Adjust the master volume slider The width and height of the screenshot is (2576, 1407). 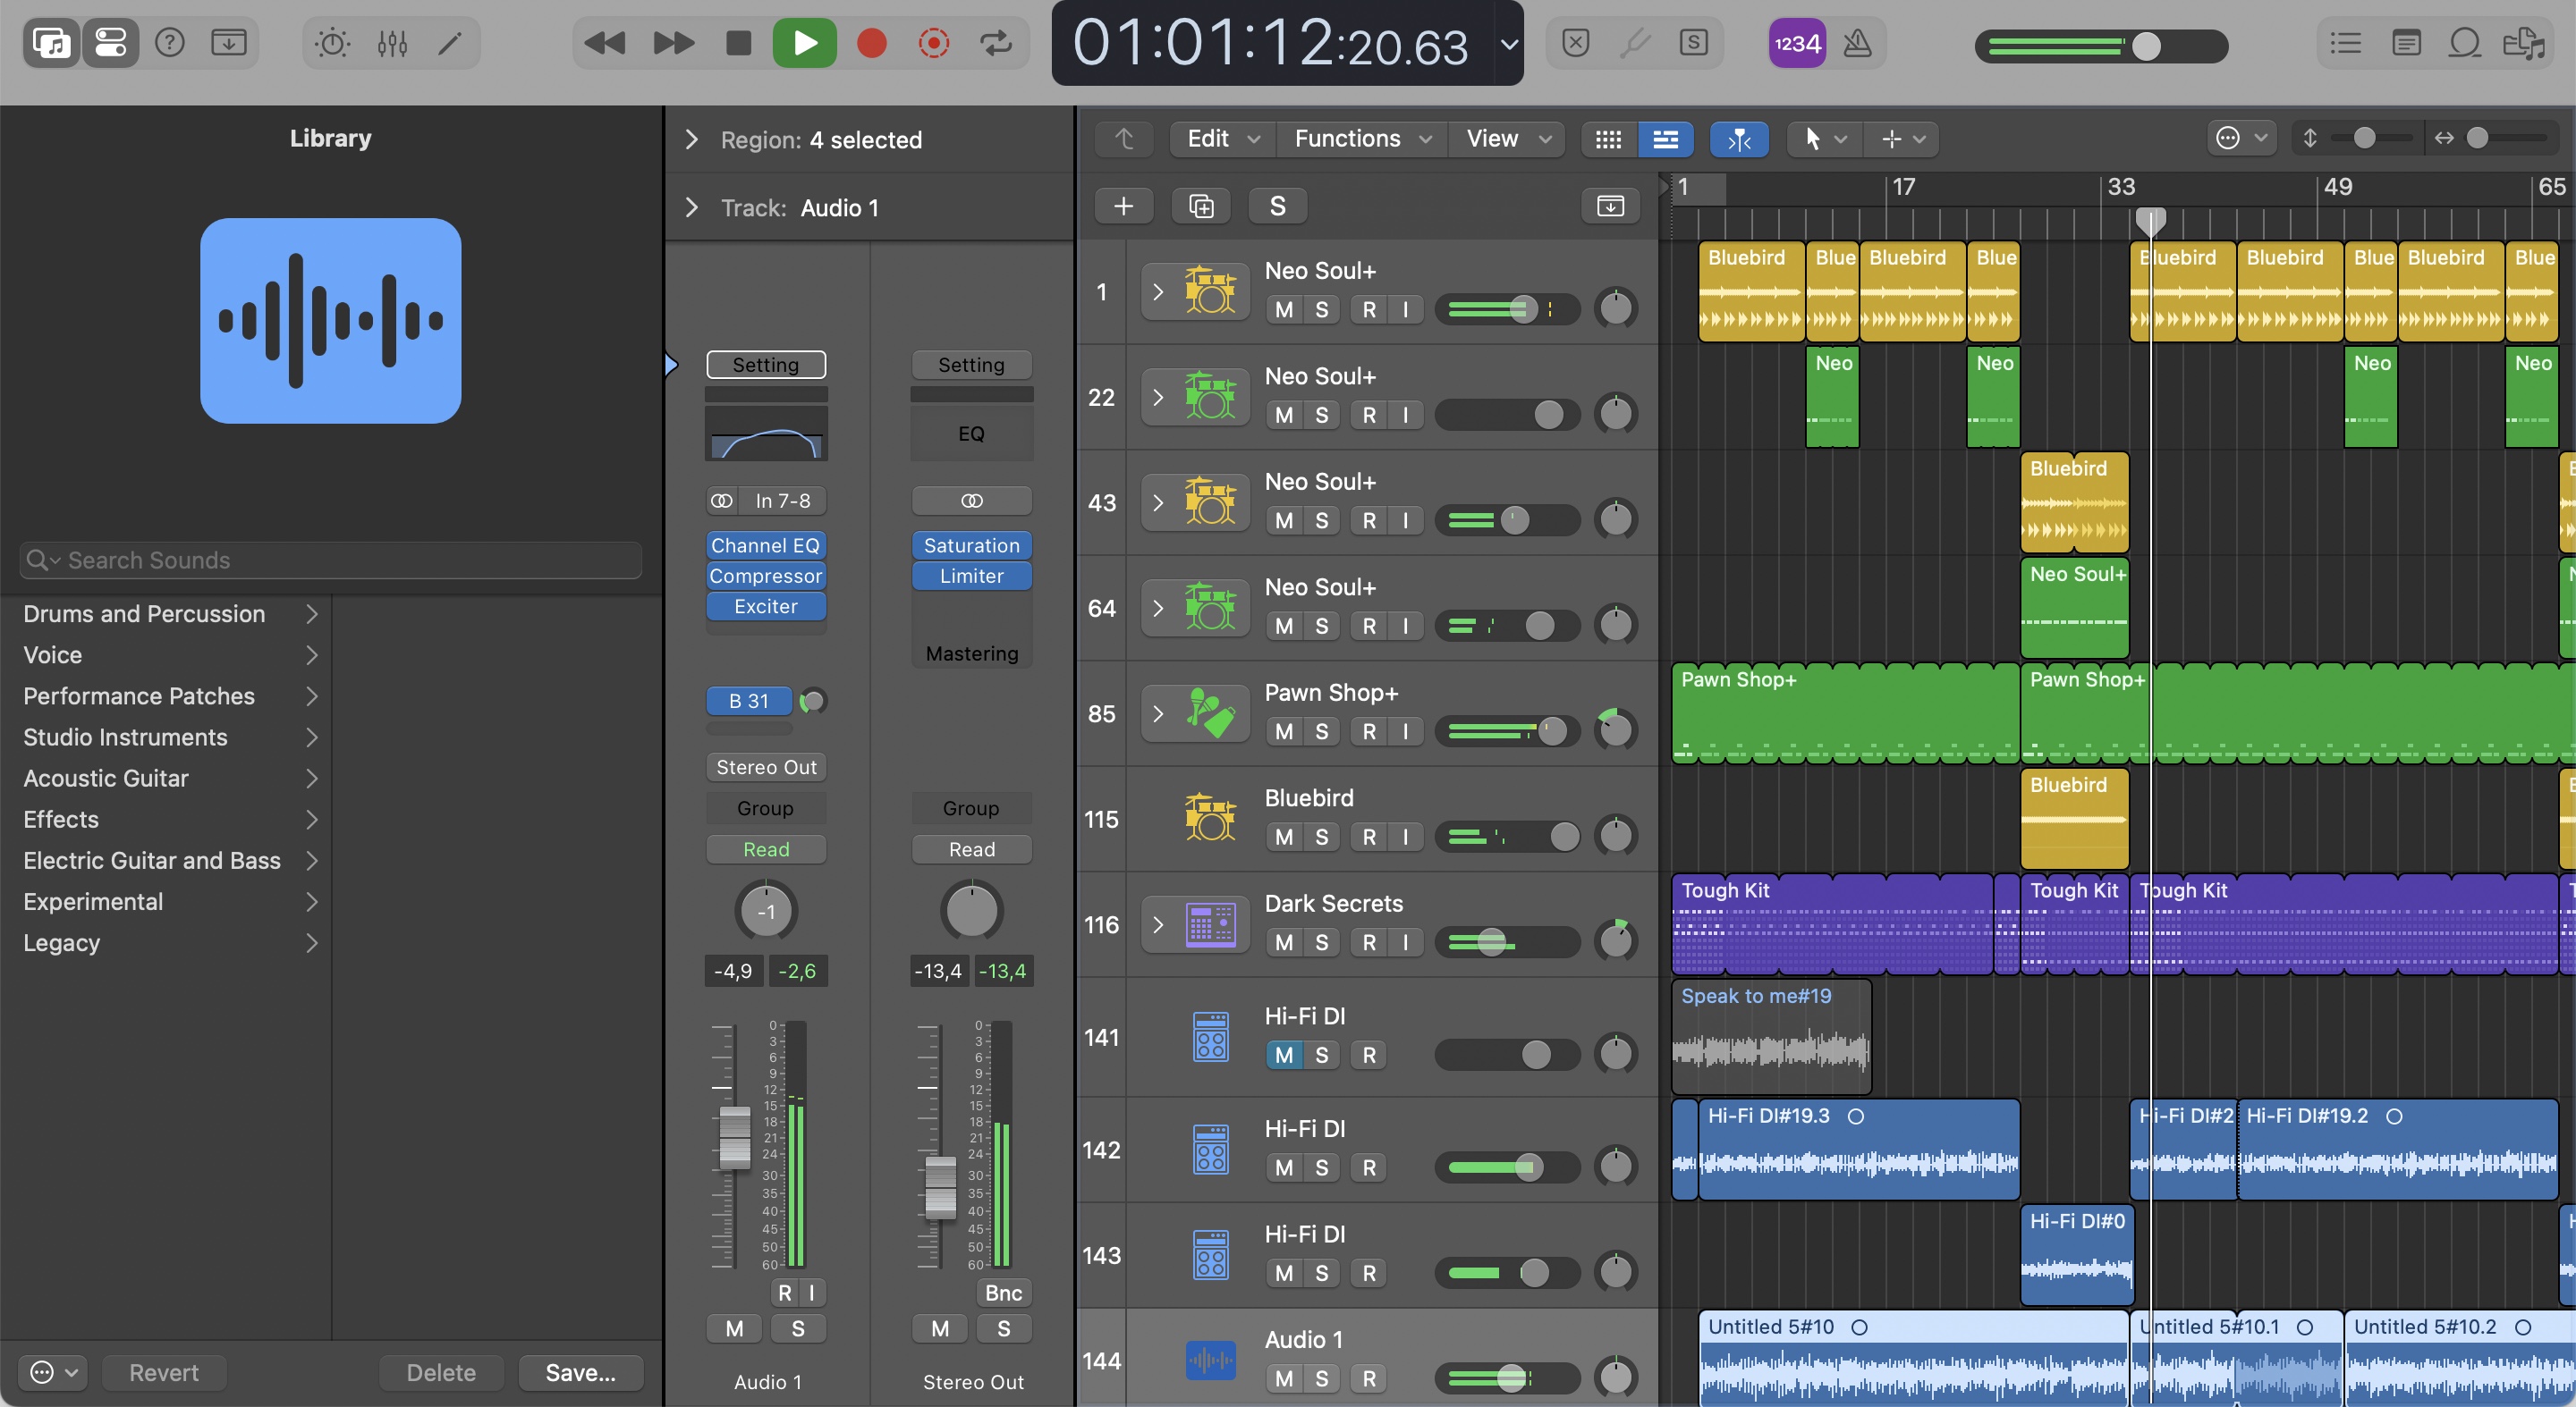[2146, 46]
